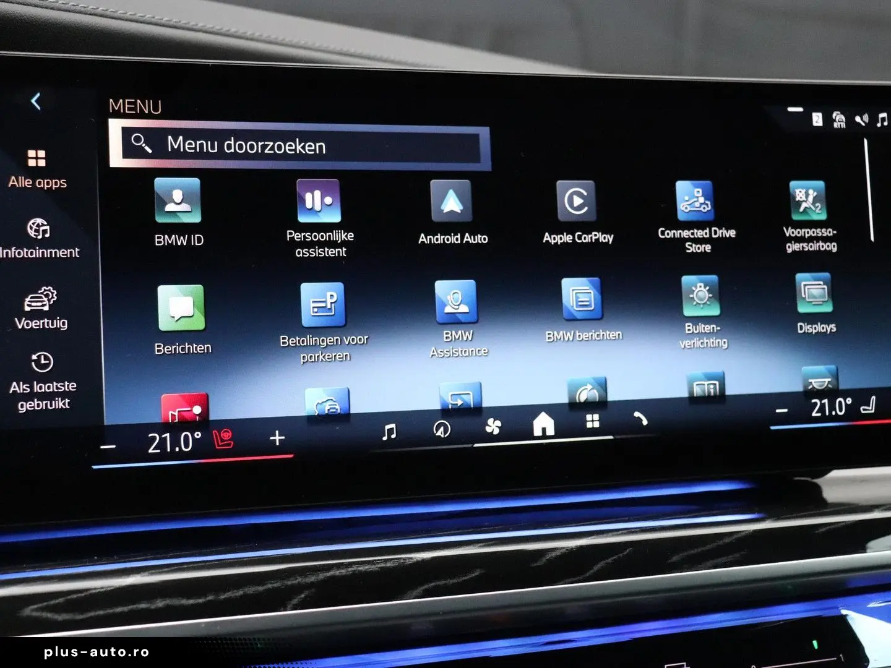Viewport: 891px width, 668px height.
Task: Toggle driver seat heating icon
Action: 223,439
